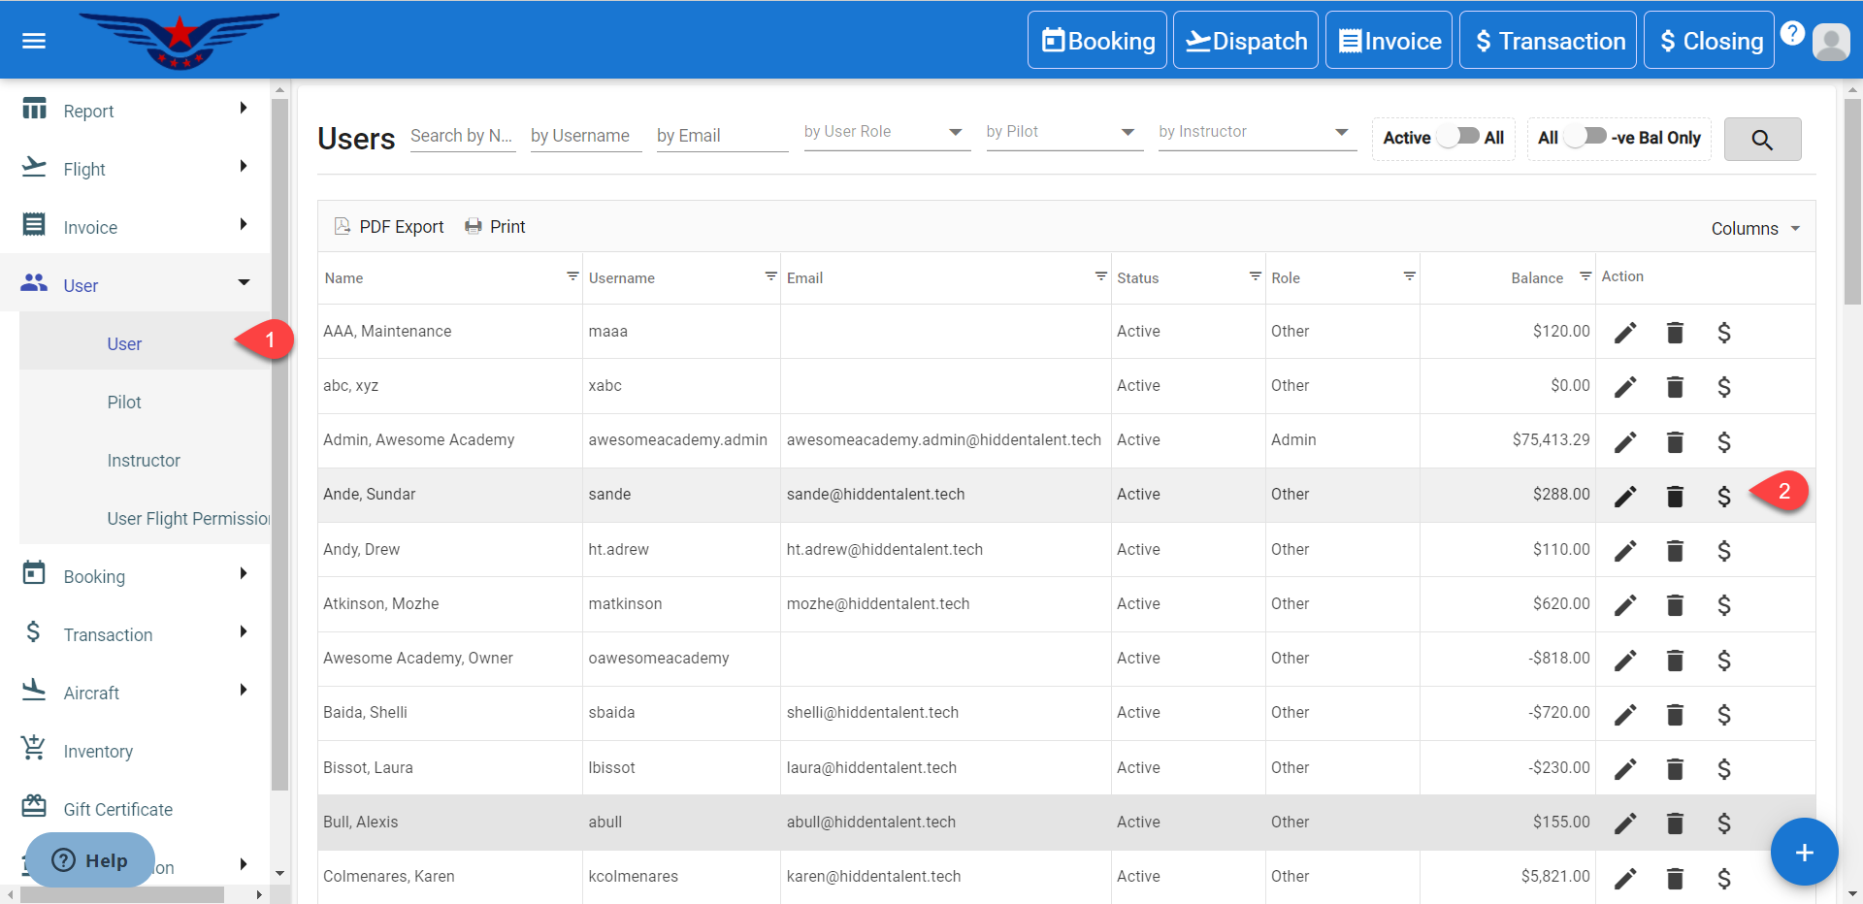Toggle the -ve Bal Only switch

pyautogui.click(x=1585, y=137)
